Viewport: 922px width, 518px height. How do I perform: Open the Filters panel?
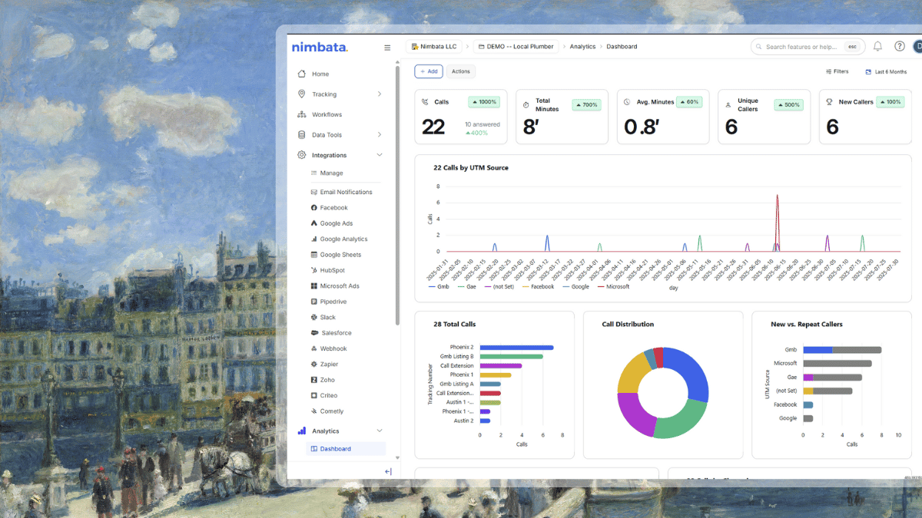837,71
